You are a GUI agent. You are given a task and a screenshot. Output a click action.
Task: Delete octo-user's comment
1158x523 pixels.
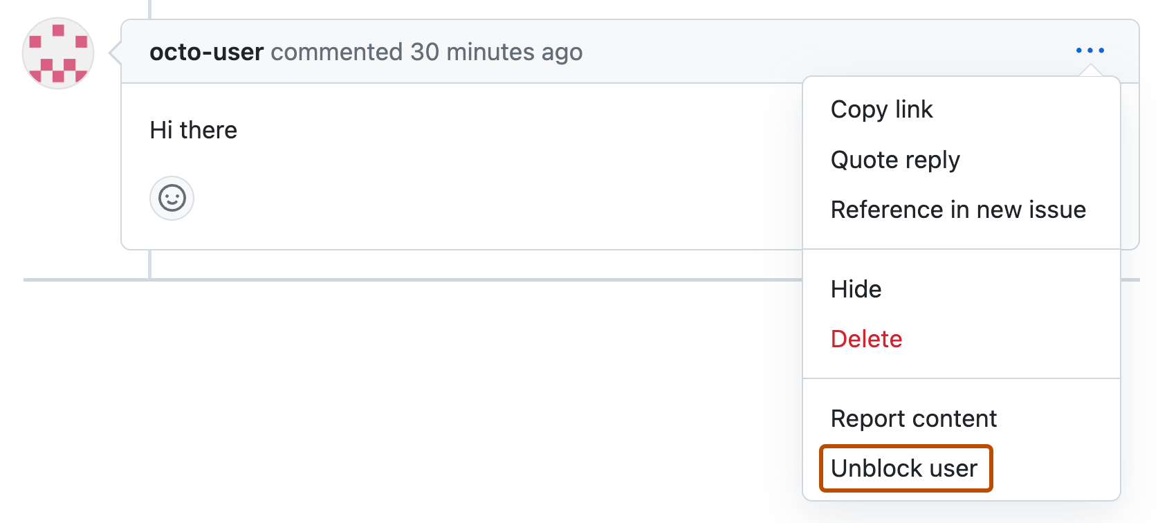866,339
